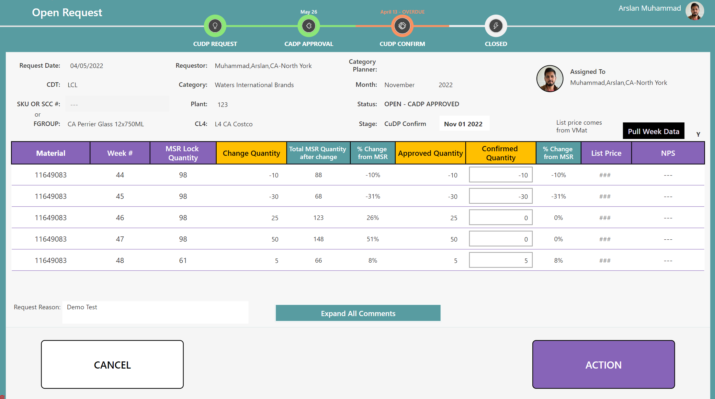Screen dimensions: 715x399
Task: Click the 04/05/2022 request date value
Action: coord(86,66)
